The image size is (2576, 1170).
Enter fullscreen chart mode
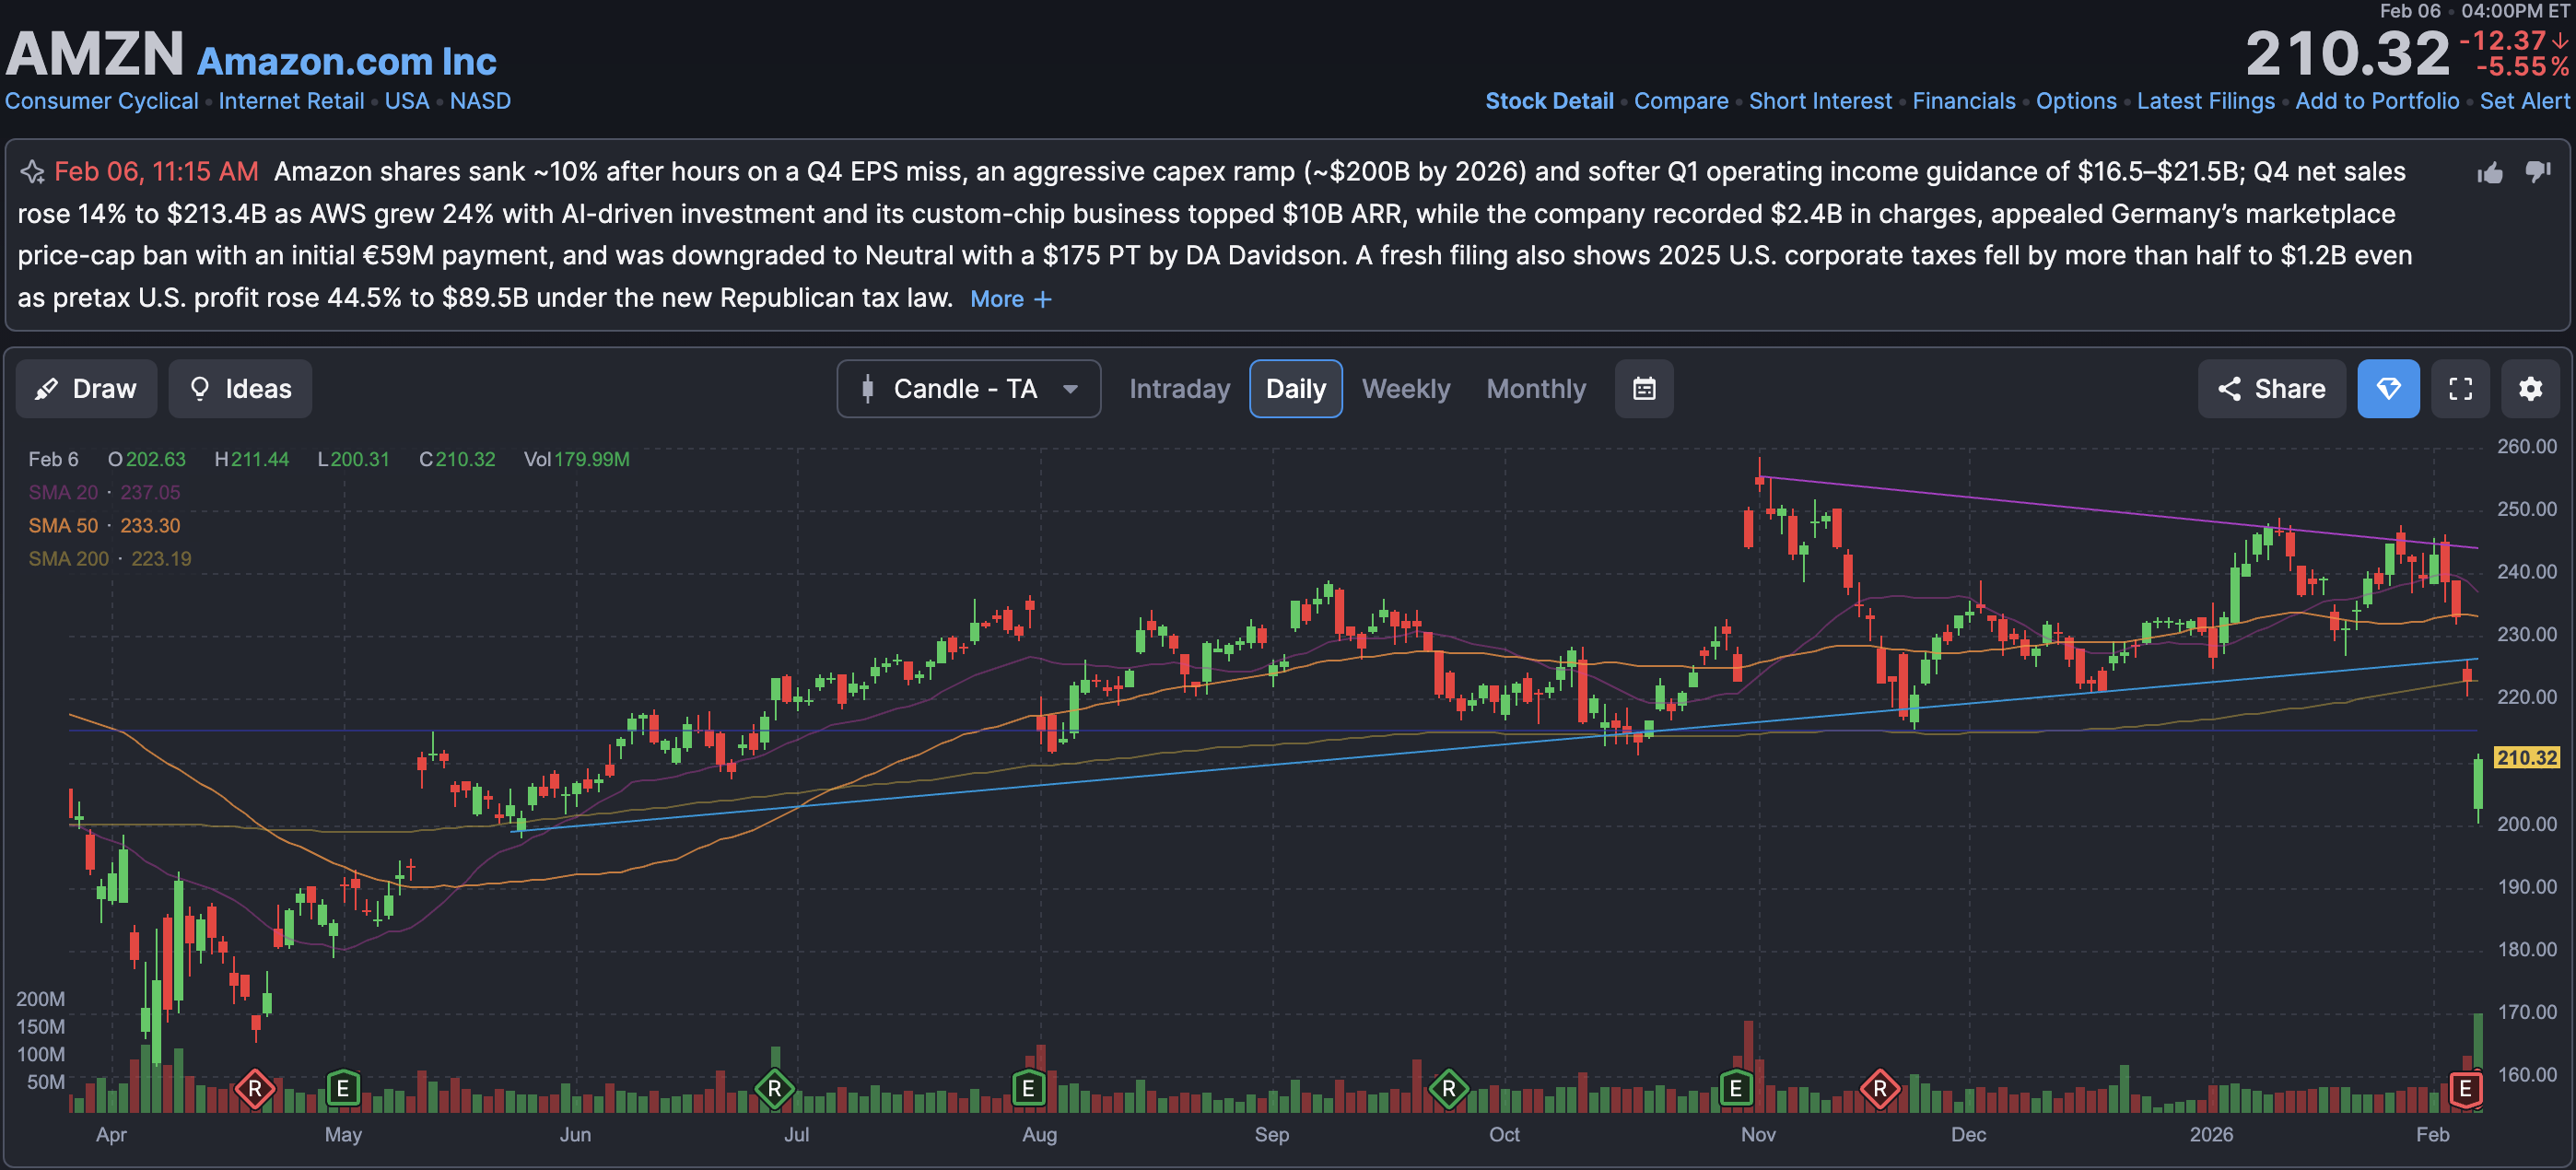2460,389
